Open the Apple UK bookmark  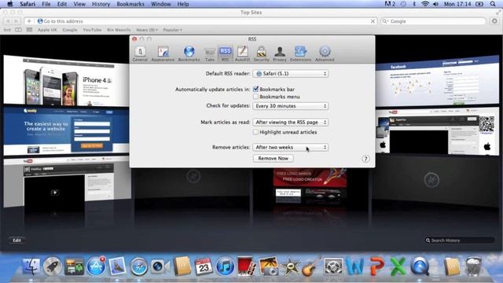47,30
